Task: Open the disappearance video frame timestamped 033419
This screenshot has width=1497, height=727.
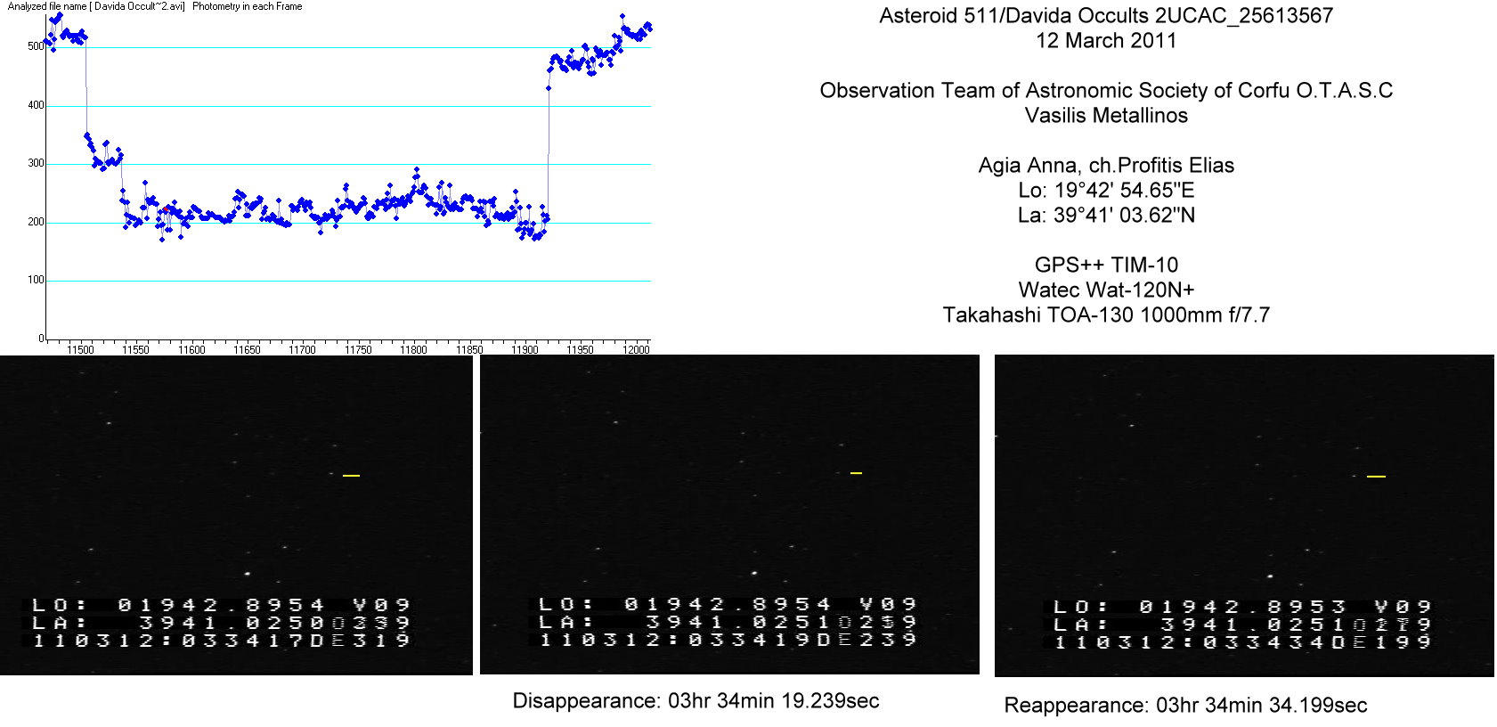Action: (729, 515)
